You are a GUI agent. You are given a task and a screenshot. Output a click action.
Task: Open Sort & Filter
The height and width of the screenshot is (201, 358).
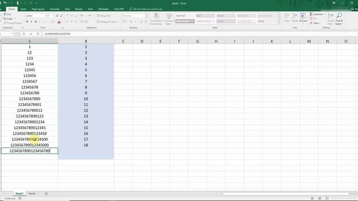(x=331, y=19)
